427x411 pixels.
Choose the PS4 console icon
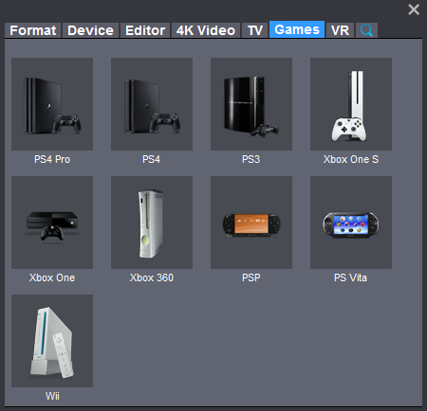152,104
